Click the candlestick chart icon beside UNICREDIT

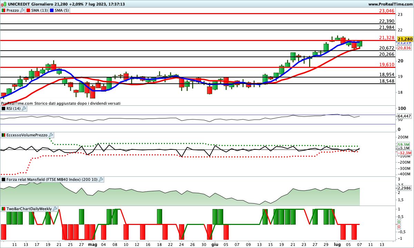tap(3, 4)
